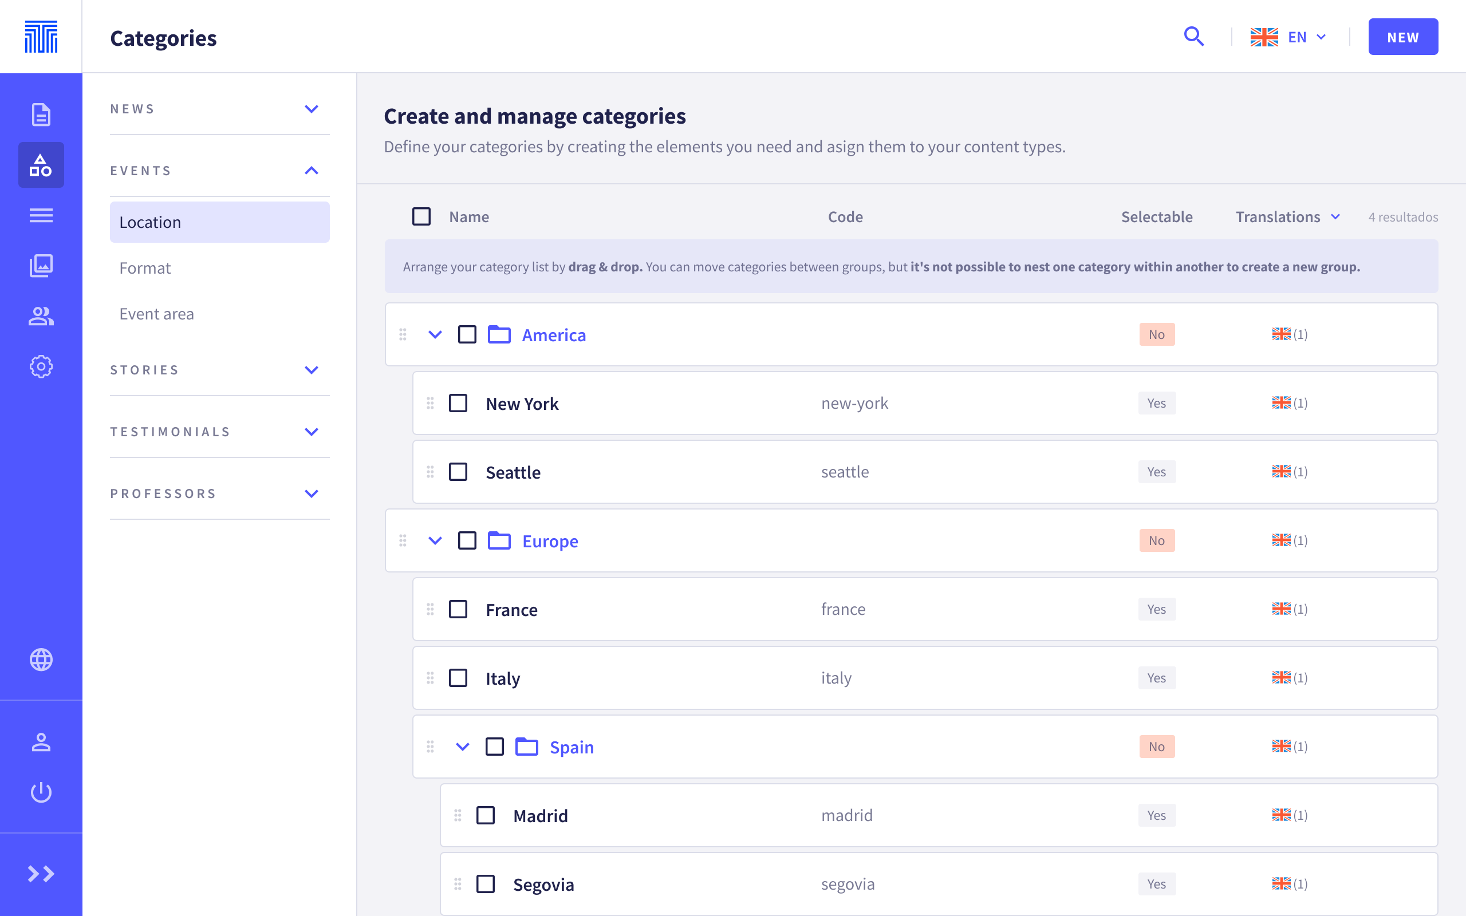Screen dimensions: 1466x916
Task: Select Format under Events
Action: [x=145, y=268]
